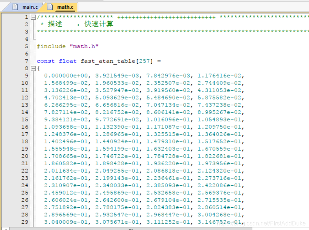Click the math.c file icon
This screenshot has width=309, height=230.
(50, 7)
